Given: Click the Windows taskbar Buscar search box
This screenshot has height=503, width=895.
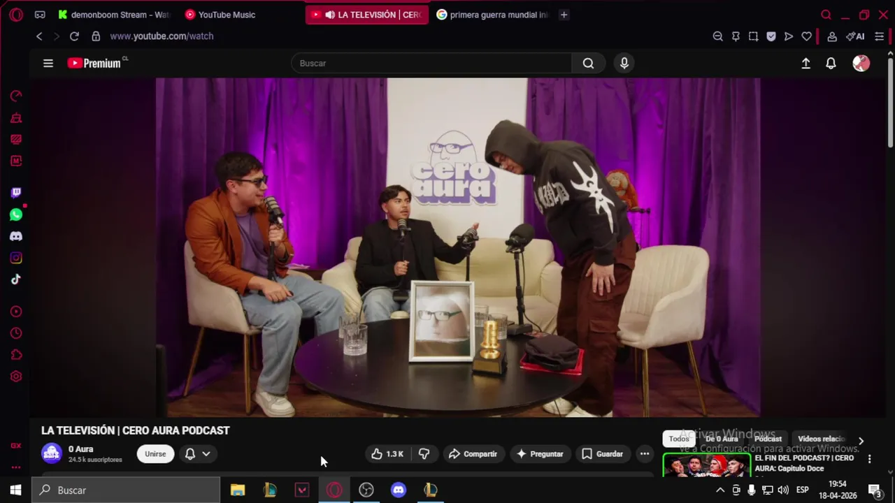Looking at the screenshot, I should click(126, 490).
